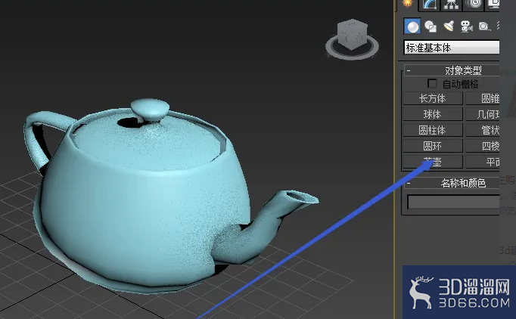Select the Geometry category sphere icon
This screenshot has width=516, height=319.
pyautogui.click(x=412, y=26)
